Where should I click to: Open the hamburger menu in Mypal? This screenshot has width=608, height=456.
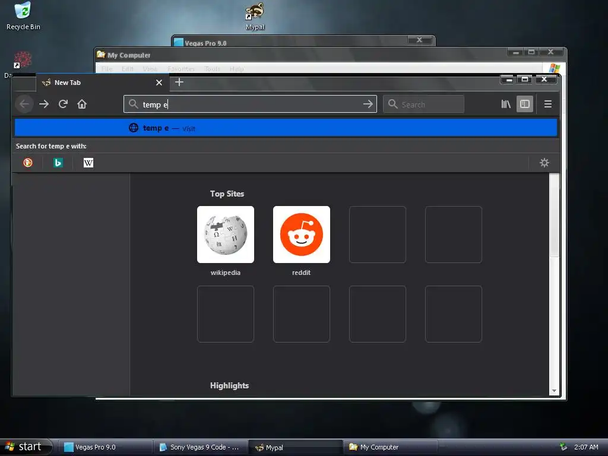tap(548, 104)
